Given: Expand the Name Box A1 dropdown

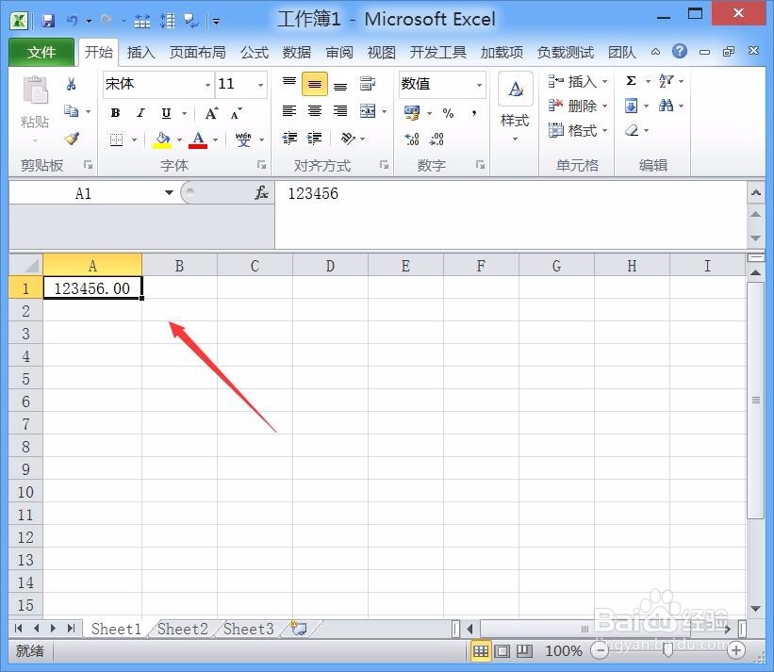Looking at the screenshot, I should pos(169,192).
